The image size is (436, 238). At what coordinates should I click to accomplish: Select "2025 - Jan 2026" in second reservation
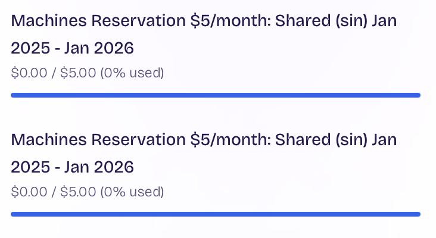(x=72, y=168)
